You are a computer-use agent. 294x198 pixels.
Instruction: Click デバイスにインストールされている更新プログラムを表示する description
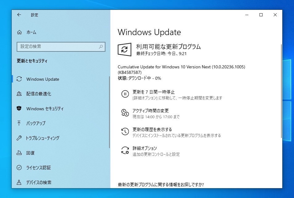point(177,135)
